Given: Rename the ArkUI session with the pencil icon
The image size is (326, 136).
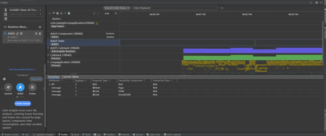Looking at the screenshot, I should (x=17, y=34).
